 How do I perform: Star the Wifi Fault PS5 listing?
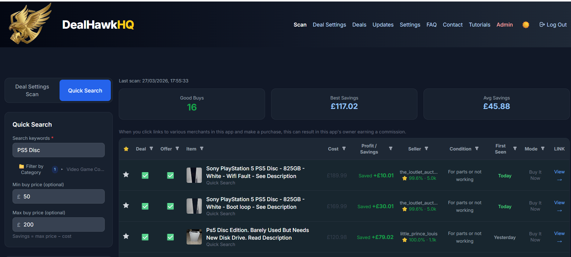(x=126, y=175)
